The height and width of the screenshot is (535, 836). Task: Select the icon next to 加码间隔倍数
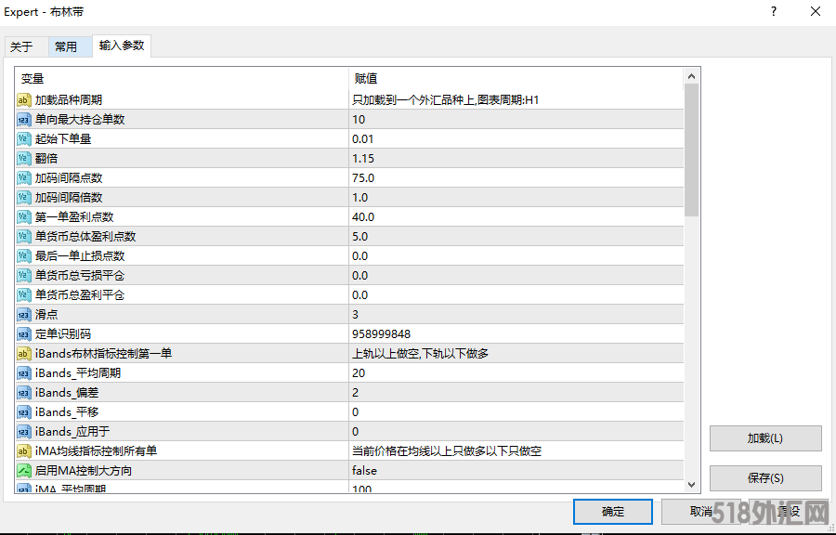pyautogui.click(x=24, y=198)
